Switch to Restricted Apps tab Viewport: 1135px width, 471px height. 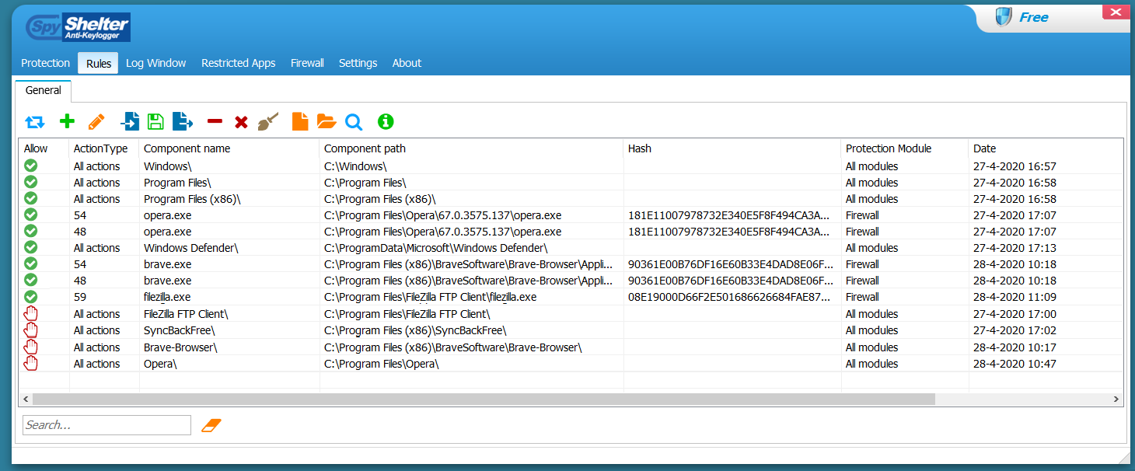coord(238,63)
